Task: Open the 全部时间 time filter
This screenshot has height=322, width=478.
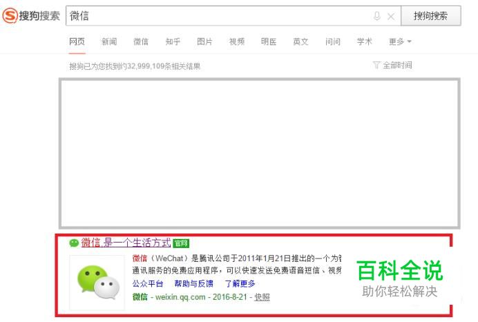Action: pos(397,65)
